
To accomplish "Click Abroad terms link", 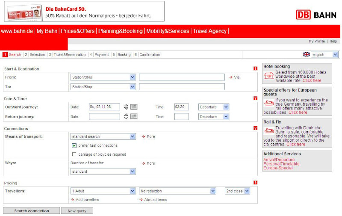I will (x=153, y=199).
